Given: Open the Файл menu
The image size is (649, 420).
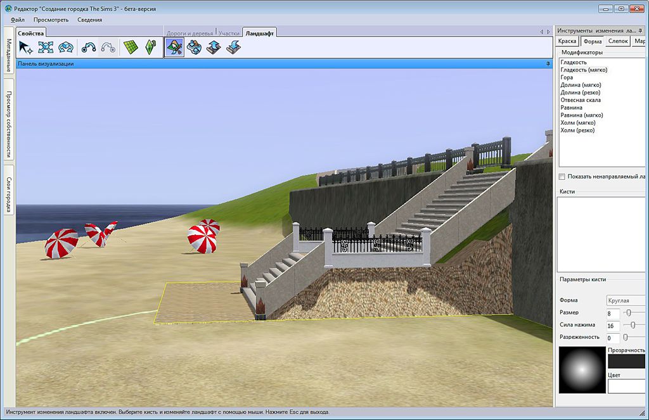Looking at the screenshot, I should (18, 20).
